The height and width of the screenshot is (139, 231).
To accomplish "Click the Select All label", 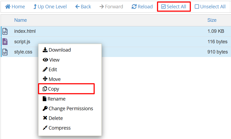I will 176,7.
